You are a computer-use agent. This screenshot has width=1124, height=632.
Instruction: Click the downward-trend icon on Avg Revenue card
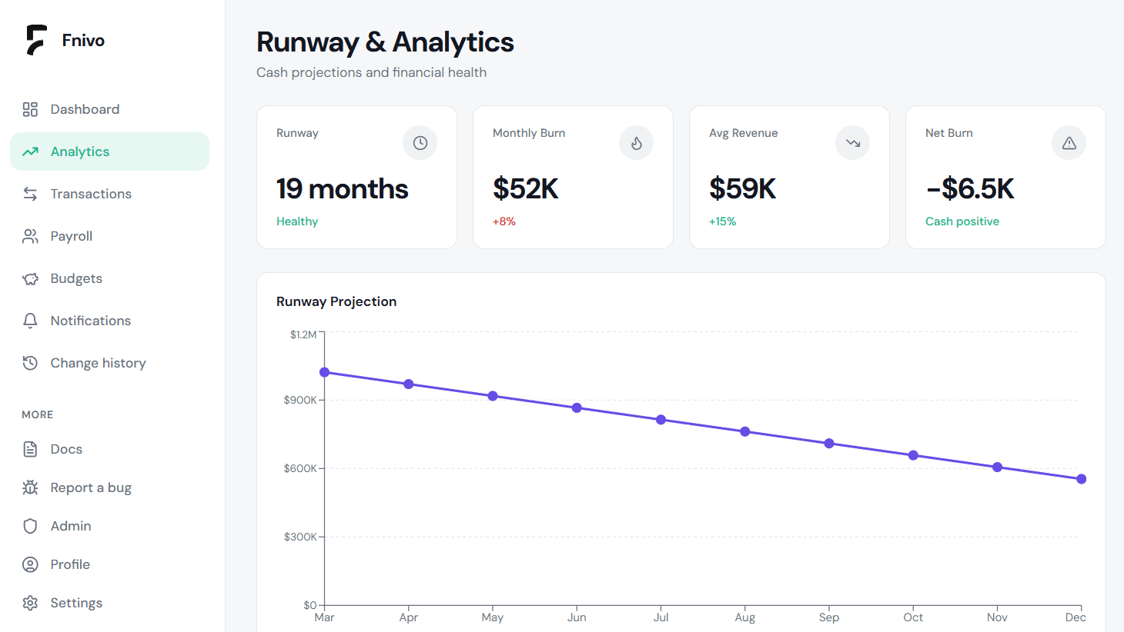pyautogui.click(x=852, y=142)
